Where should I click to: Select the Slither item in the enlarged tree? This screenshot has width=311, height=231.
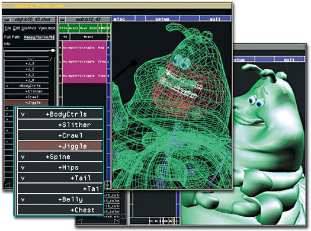[x=60, y=125]
